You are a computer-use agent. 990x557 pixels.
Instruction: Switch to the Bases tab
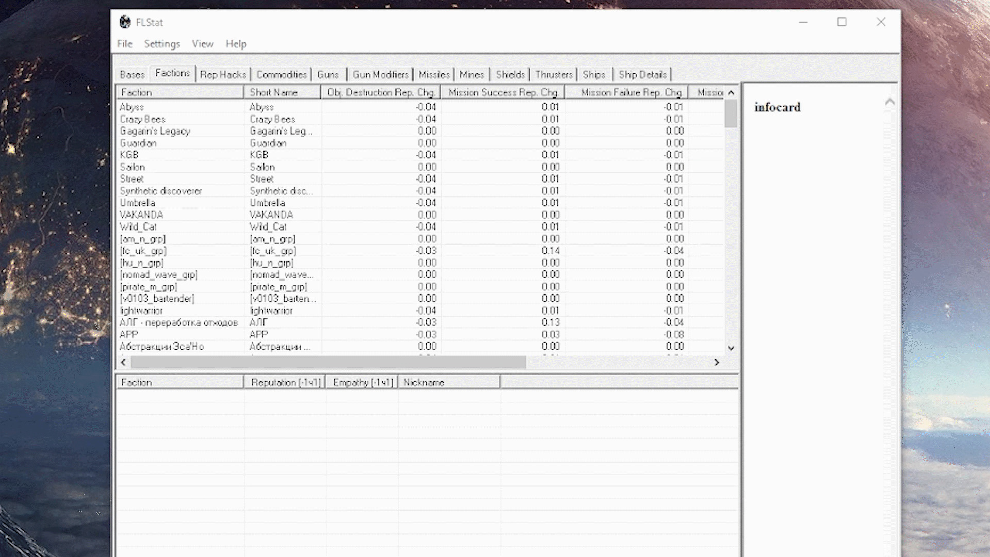click(133, 75)
